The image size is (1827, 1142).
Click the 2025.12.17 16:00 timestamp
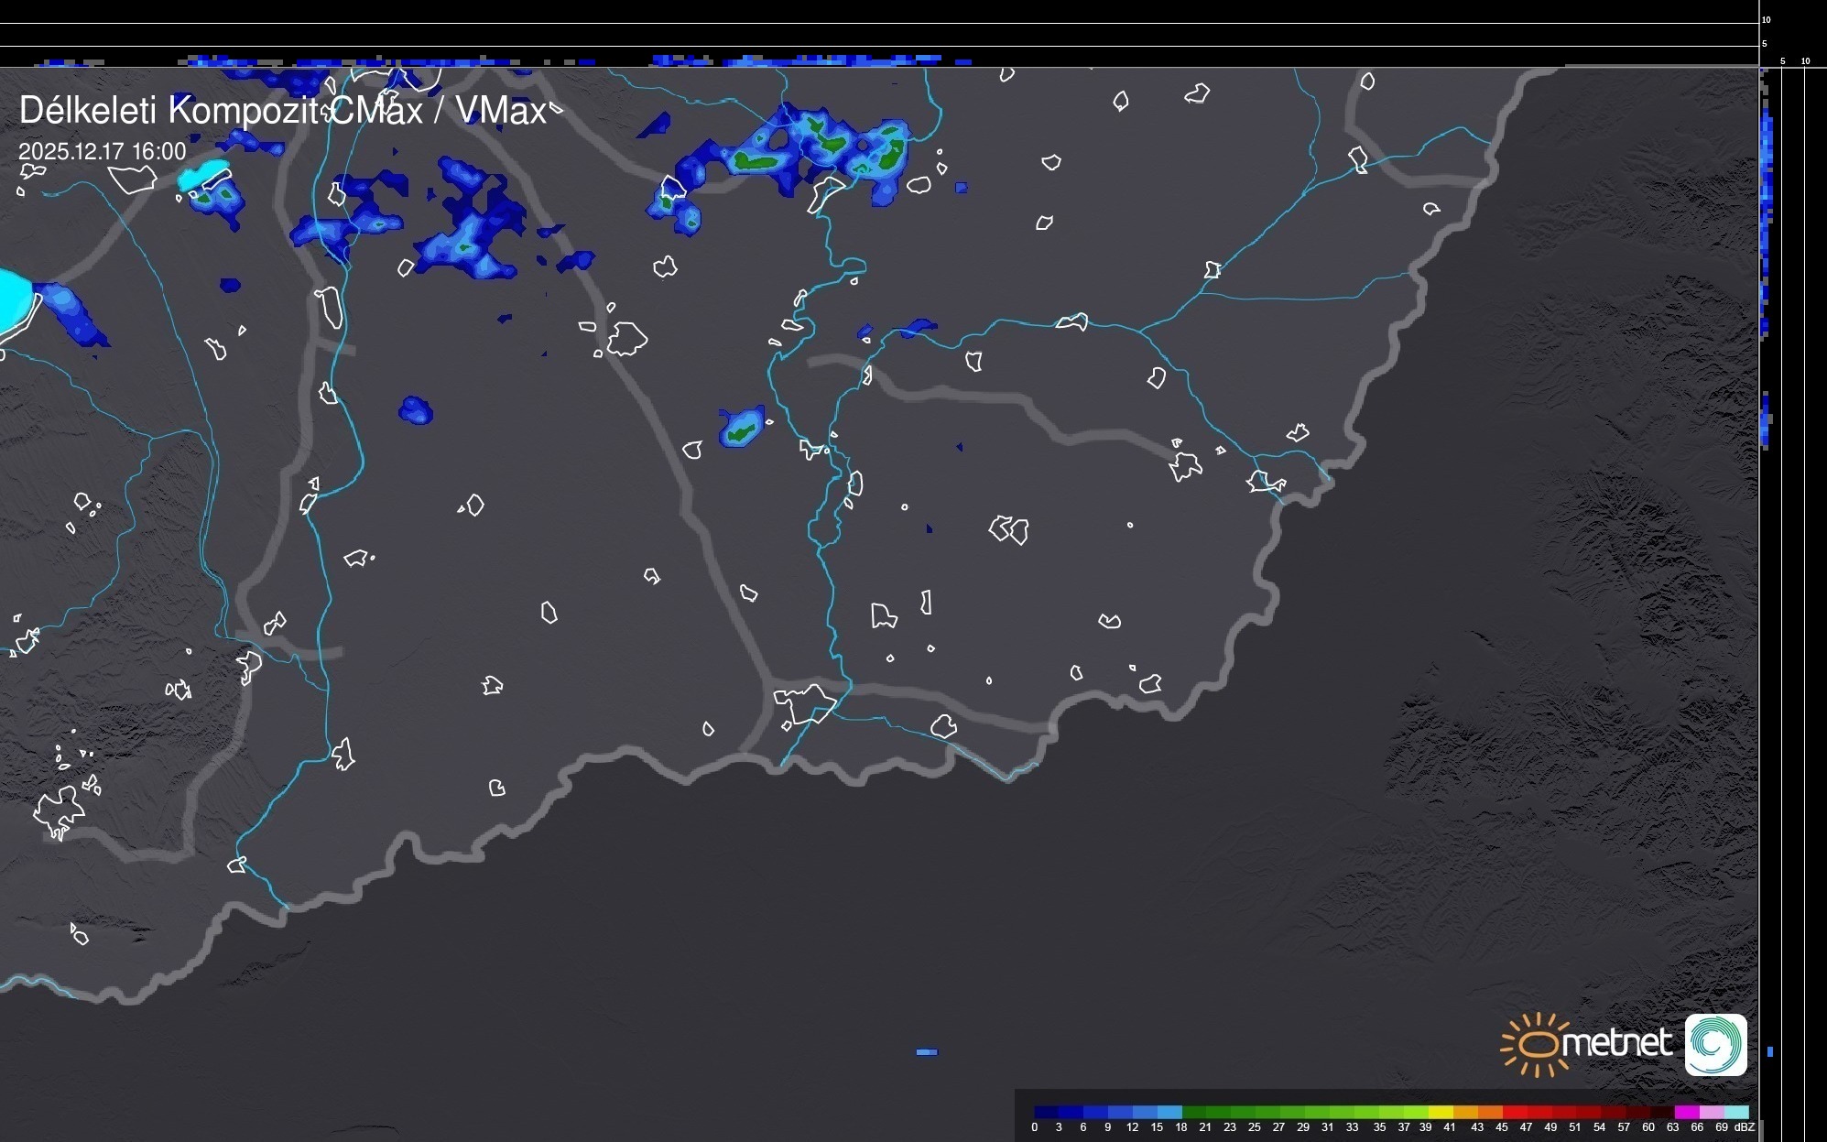(102, 151)
